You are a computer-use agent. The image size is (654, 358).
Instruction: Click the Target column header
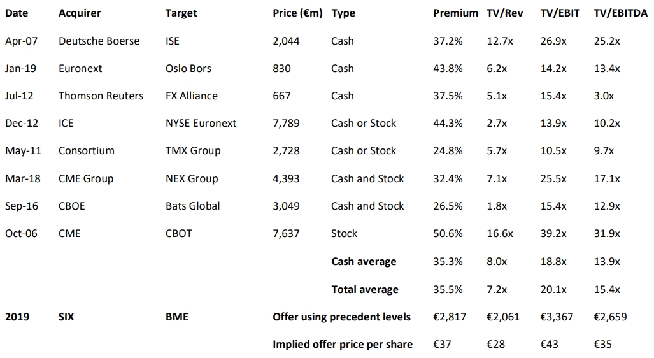coord(181,13)
